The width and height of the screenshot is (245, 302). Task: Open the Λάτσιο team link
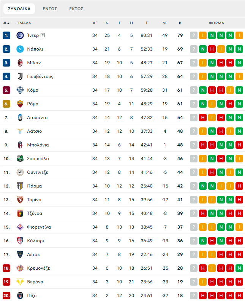point(35,131)
